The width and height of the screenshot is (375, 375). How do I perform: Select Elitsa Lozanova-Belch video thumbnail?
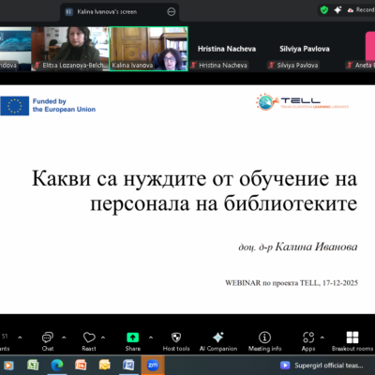click(x=70, y=49)
